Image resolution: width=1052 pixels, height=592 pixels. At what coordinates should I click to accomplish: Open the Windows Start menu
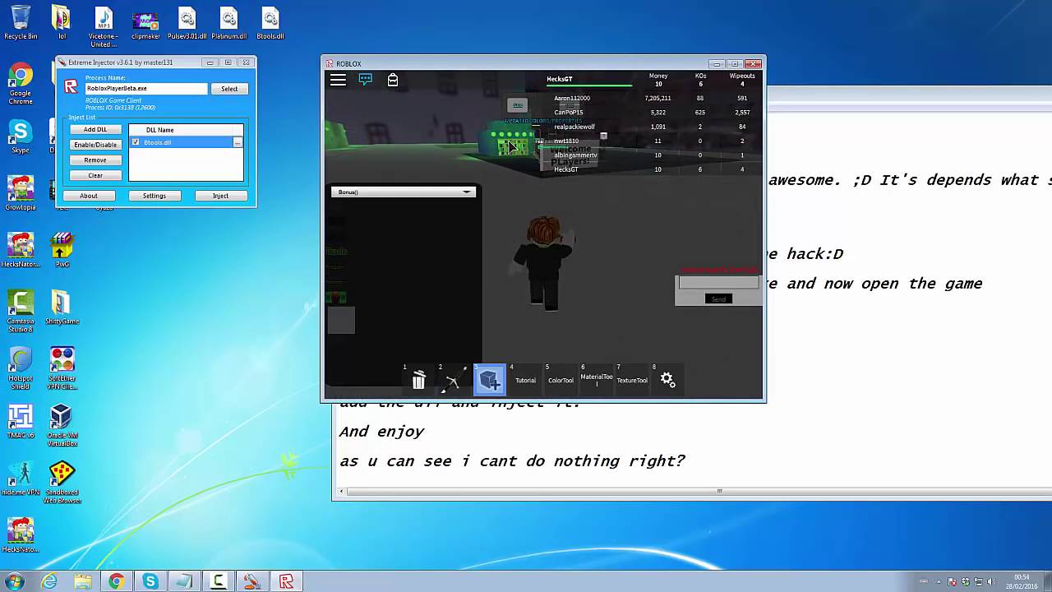pos(15,581)
